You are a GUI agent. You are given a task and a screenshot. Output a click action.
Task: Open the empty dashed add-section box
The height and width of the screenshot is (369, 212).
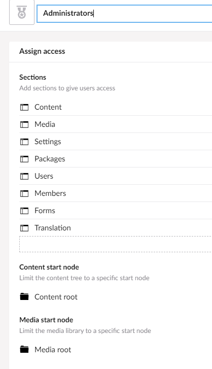tap(116, 244)
